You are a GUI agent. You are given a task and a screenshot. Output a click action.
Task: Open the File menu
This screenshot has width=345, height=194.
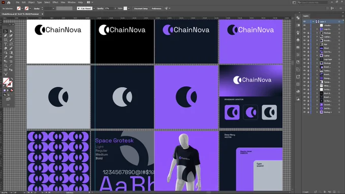pyautogui.click(x=17, y=3)
